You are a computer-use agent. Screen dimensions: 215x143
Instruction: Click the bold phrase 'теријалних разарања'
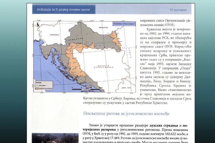[x=99, y=130]
